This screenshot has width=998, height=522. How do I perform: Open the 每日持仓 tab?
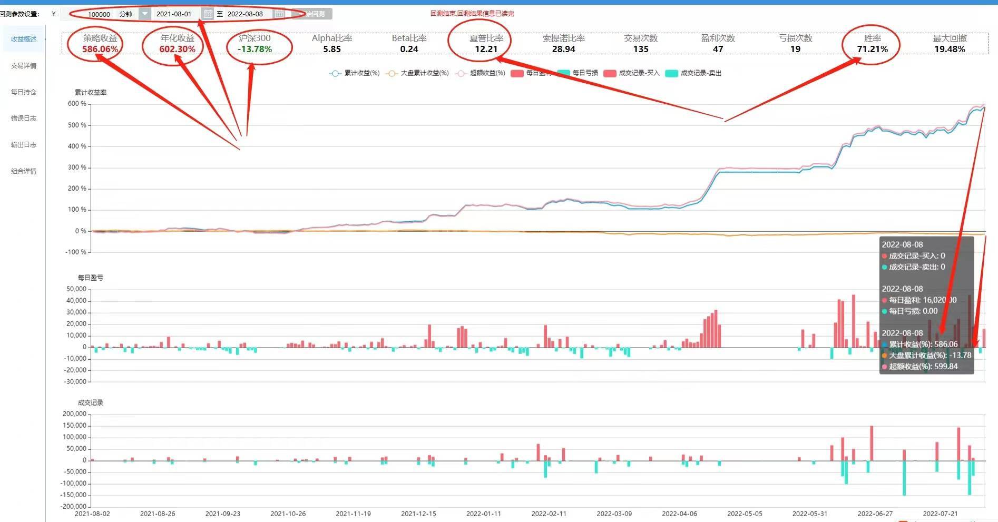[x=24, y=92]
